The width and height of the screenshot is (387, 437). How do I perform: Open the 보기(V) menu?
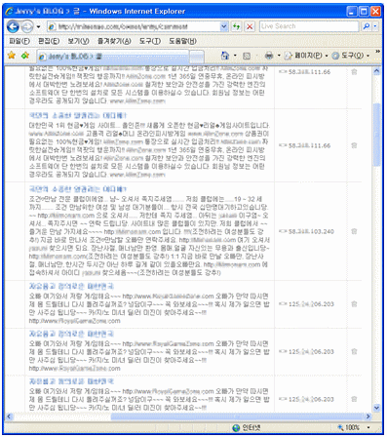click(78, 41)
